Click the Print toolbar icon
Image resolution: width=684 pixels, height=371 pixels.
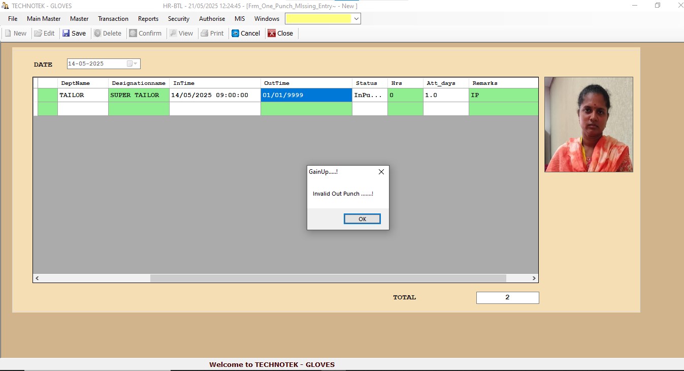pos(205,34)
